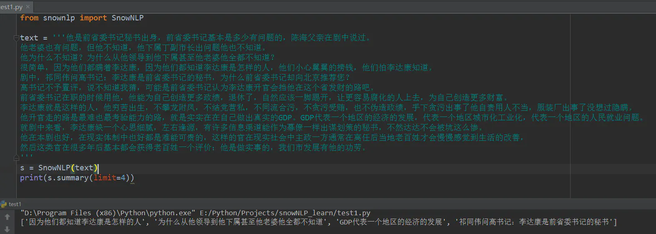Click the limit parameter in summary call
This screenshot has width=656, height=234.
[105, 178]
